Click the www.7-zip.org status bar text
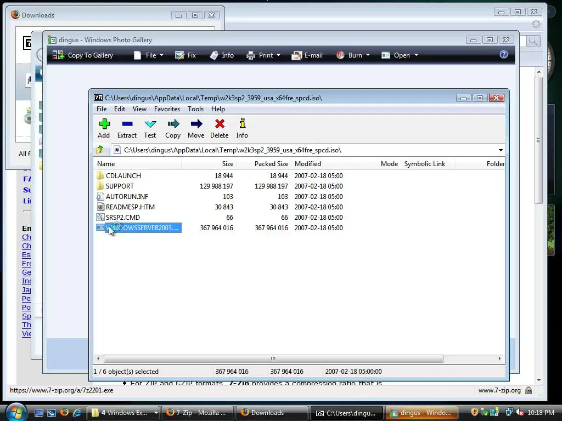Screen dimensions: 562x421 tap(499, 390)
